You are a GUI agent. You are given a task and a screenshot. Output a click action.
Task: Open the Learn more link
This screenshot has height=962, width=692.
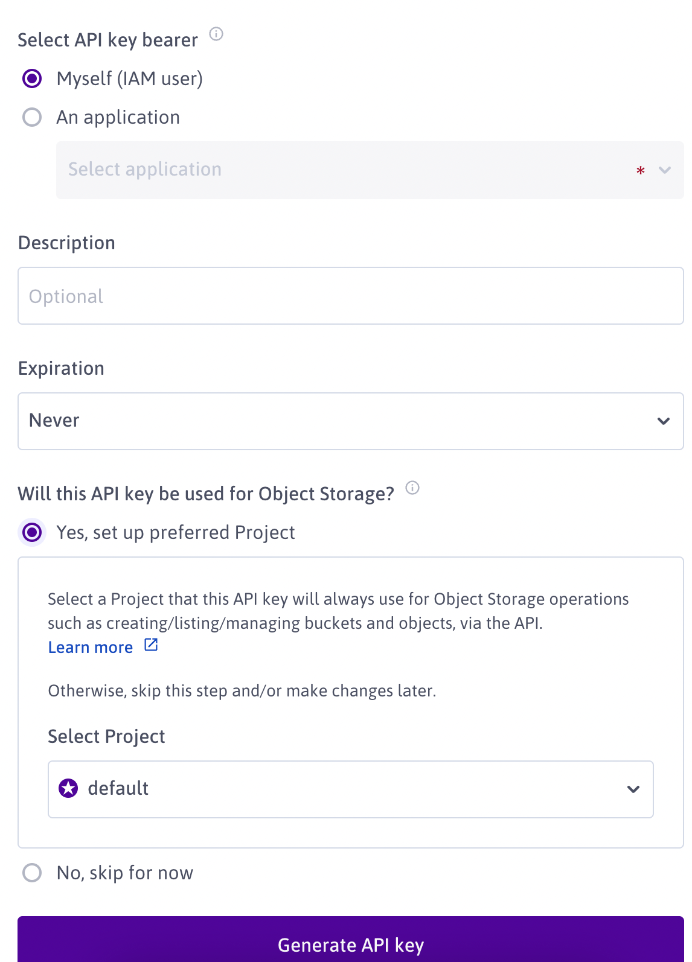coord(91,648)
